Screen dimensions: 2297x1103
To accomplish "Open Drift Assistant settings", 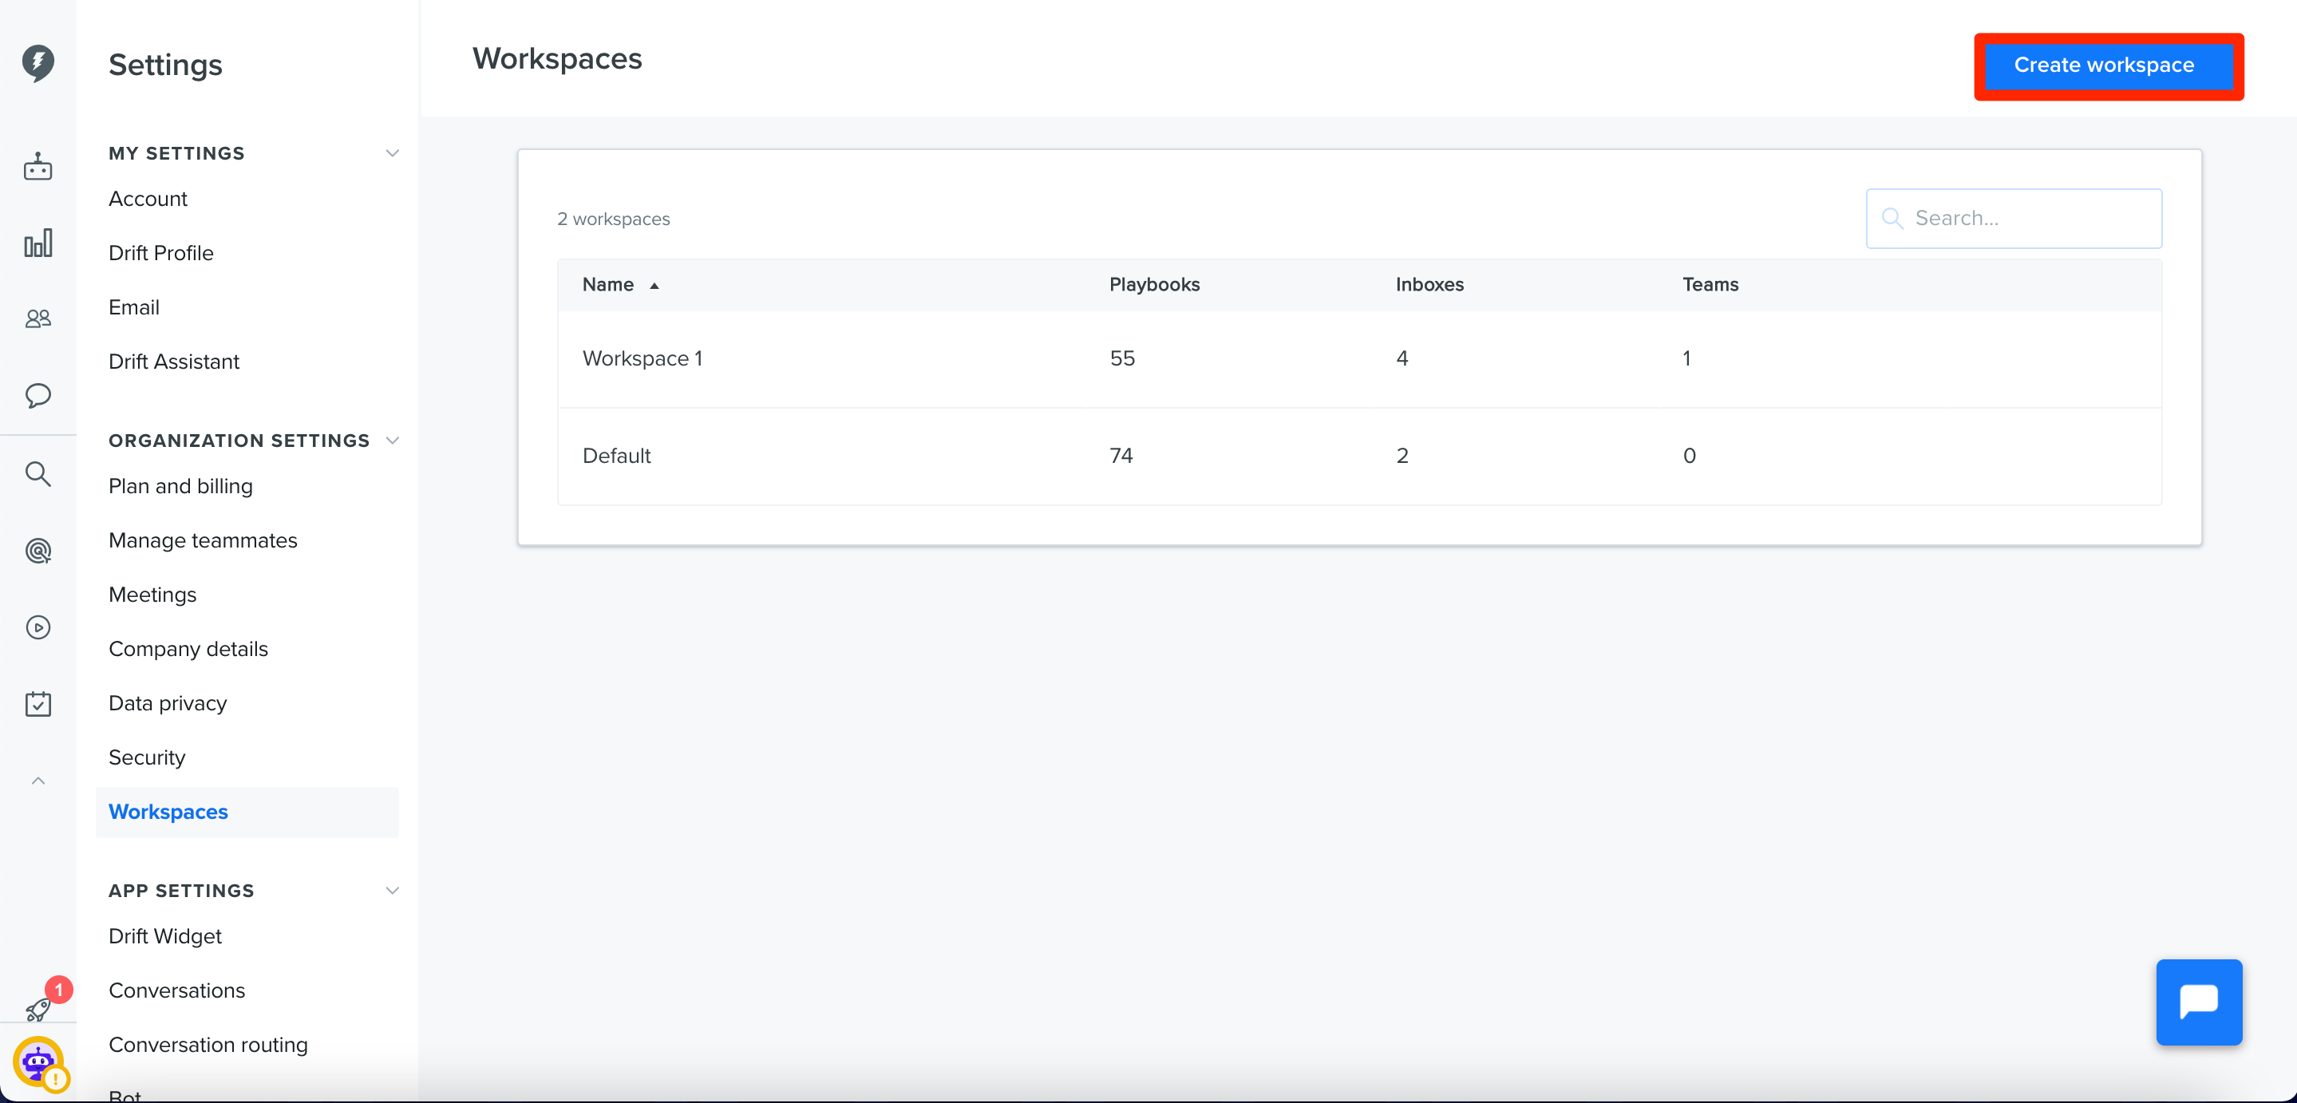I will (x=174, y=362).
